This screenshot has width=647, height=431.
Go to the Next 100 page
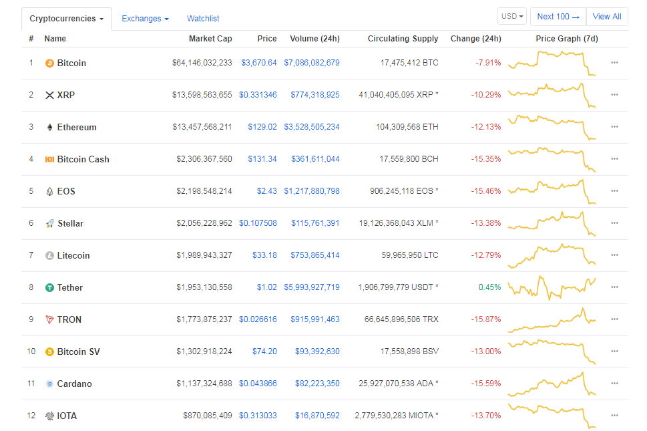coord(558,17)
